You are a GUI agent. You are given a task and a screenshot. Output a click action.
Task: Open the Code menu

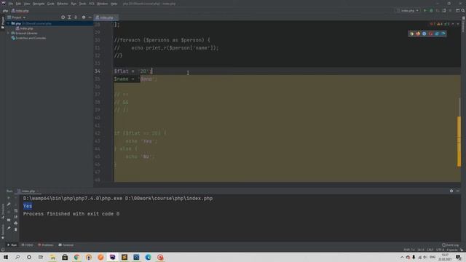tap(51, 4)
